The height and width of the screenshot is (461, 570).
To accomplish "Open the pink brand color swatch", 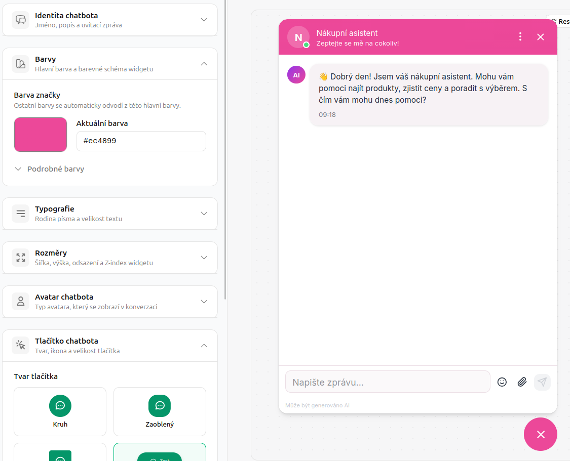I will [x=41, y=135].
